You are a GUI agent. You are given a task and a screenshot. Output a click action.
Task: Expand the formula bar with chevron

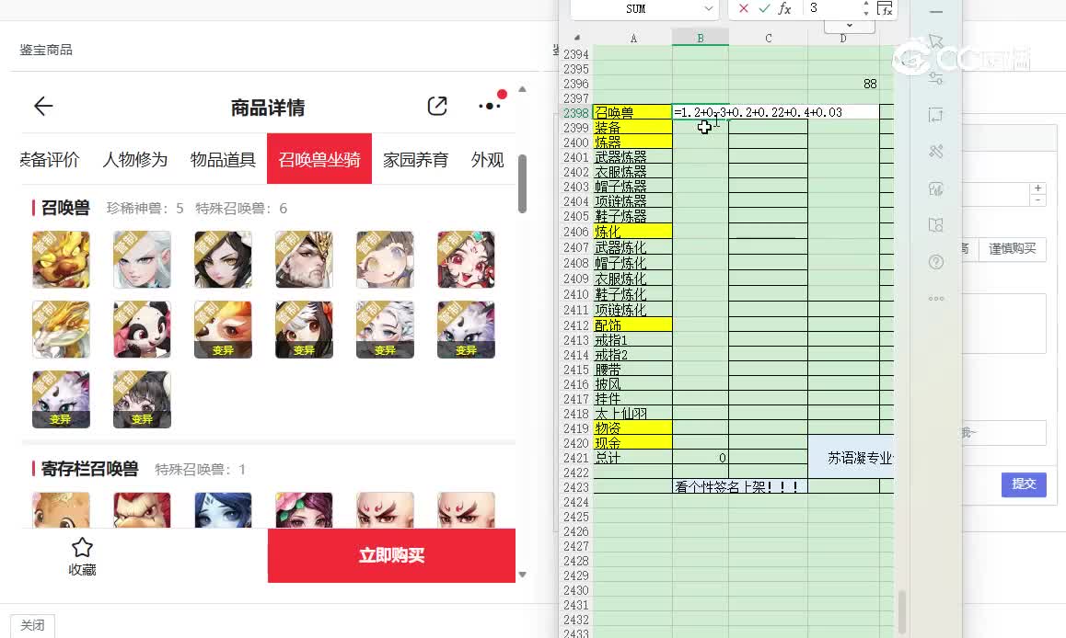coord(849,25)
